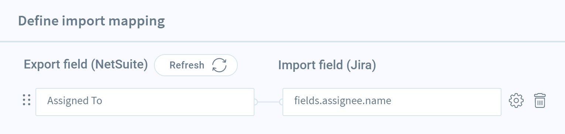
Task: Click the six-dot drag handle icon
Action: pos(26,100)
